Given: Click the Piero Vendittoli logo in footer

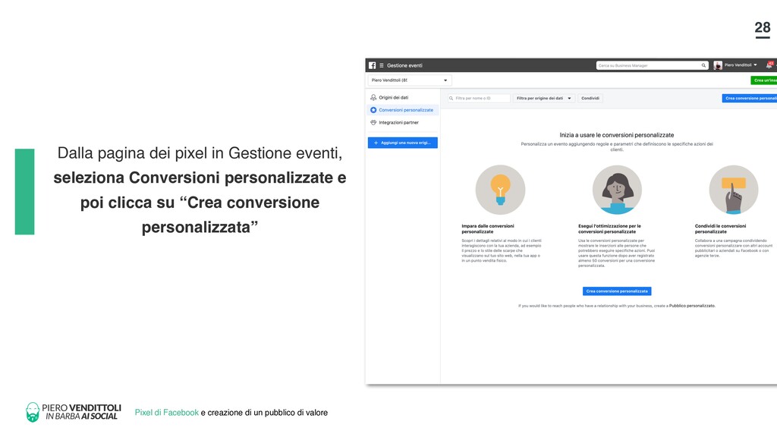Looking at the screenshot, I should coord(74,412).
